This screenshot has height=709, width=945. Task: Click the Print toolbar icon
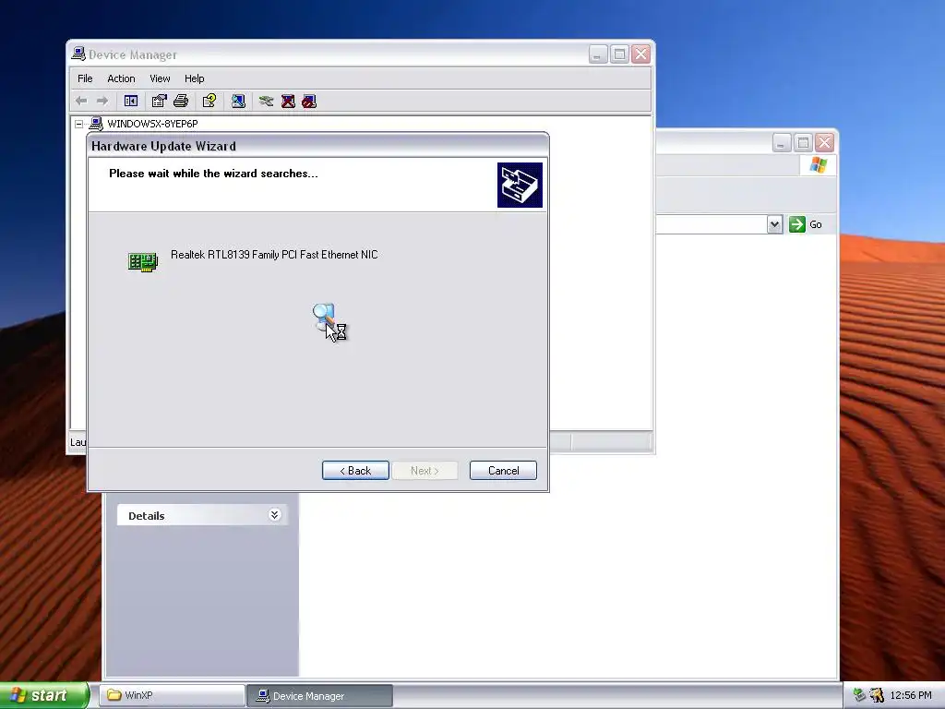181,101
